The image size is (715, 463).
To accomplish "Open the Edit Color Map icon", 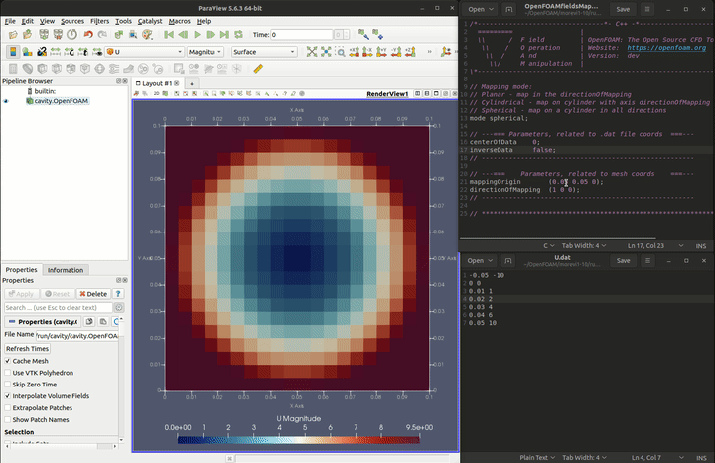I will pyautogui.click(x=28, y=52).
